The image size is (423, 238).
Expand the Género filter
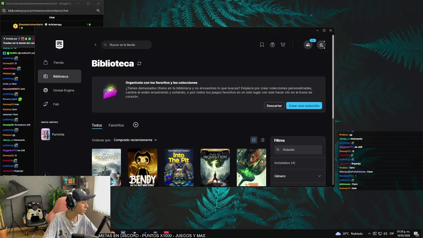point(298,176)
